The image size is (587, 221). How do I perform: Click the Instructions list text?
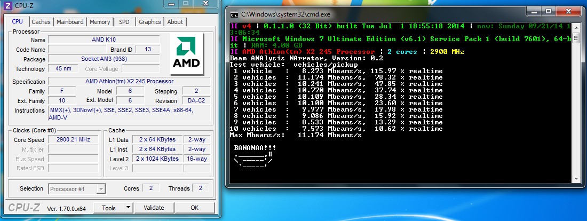point(129,114)
